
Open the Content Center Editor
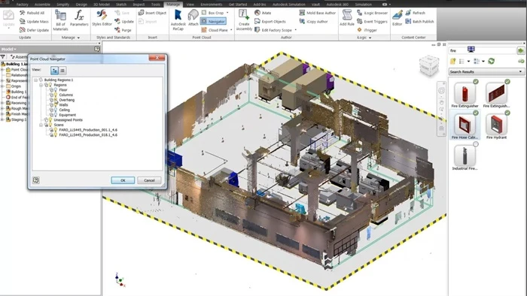[x=397, y=18]
